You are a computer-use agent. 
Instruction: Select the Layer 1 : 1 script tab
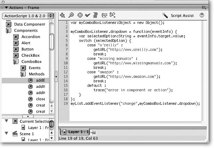coord(75,132)
